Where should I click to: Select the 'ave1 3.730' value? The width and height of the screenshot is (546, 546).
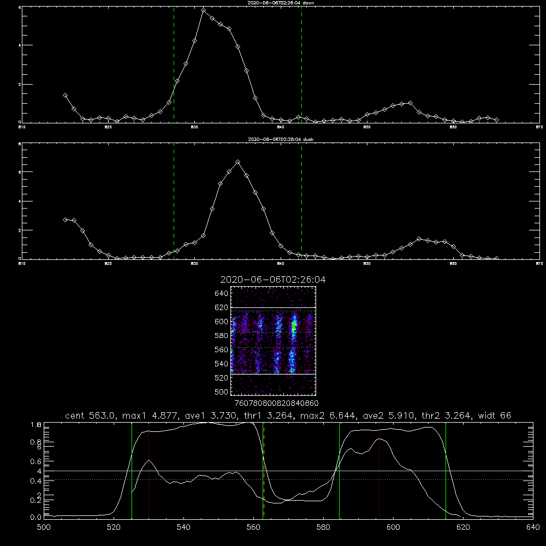point(211,416)
